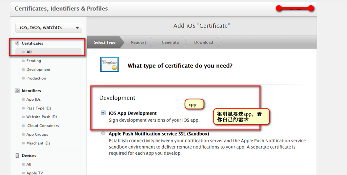Click the Certificates section header
The width and height of the screenshot is (347, 175).
click(x=33, y=43)
